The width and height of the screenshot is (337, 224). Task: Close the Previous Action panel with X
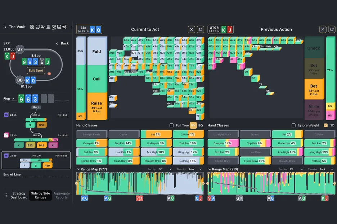323,29
